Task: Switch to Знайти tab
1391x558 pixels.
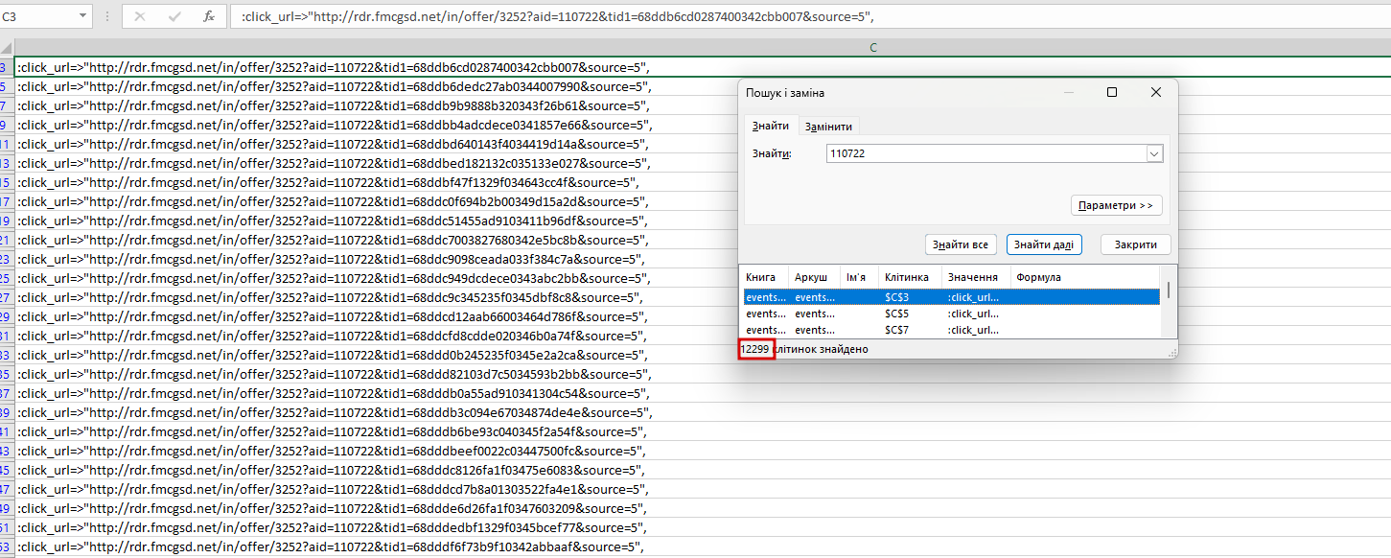Action: click(771, 126)
